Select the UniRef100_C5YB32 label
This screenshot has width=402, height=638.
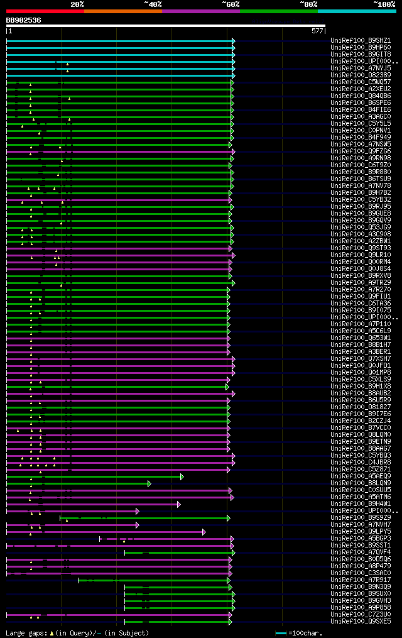pyautogui.click(x=361, y=200)
